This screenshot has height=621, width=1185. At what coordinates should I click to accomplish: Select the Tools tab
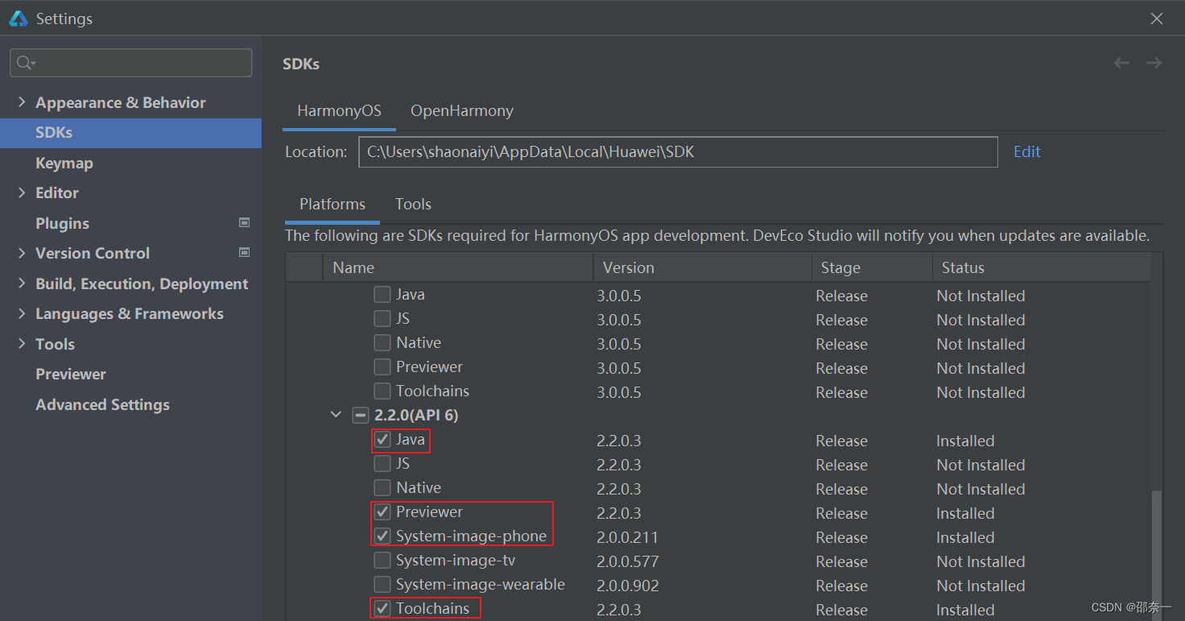click(x=413, y=205)
